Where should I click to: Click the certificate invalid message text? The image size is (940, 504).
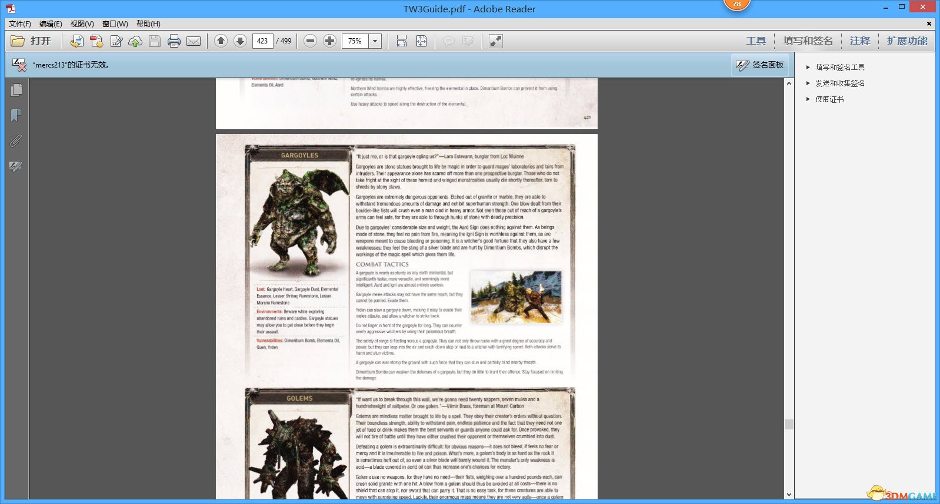click(x=72, y=65)
